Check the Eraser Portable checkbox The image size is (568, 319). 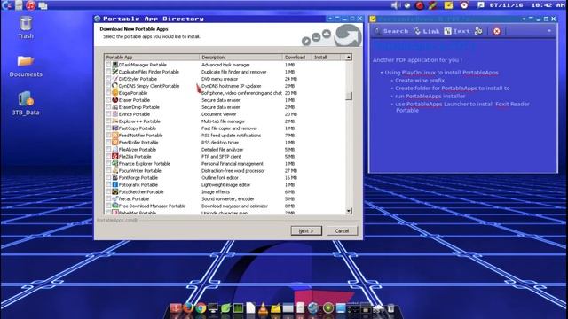click(108, 100)
